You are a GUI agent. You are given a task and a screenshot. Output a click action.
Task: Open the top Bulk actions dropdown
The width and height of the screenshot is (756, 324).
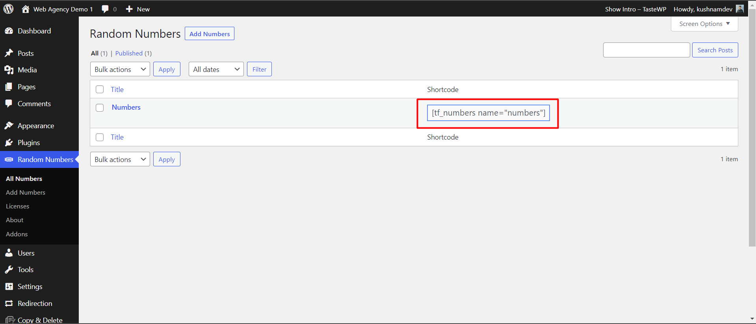tap(120, 69)
